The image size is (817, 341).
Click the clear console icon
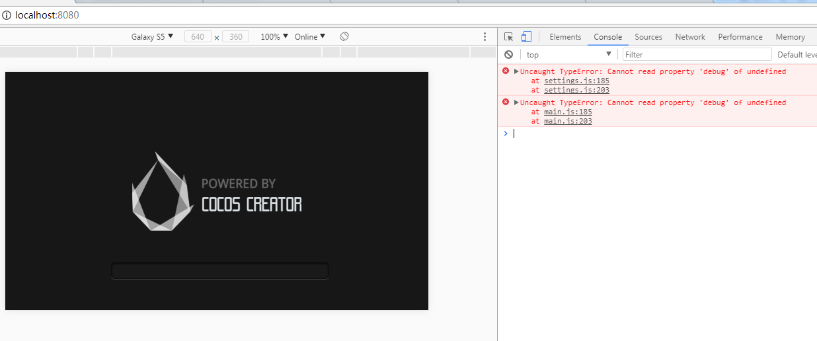(x=508, y=55)
